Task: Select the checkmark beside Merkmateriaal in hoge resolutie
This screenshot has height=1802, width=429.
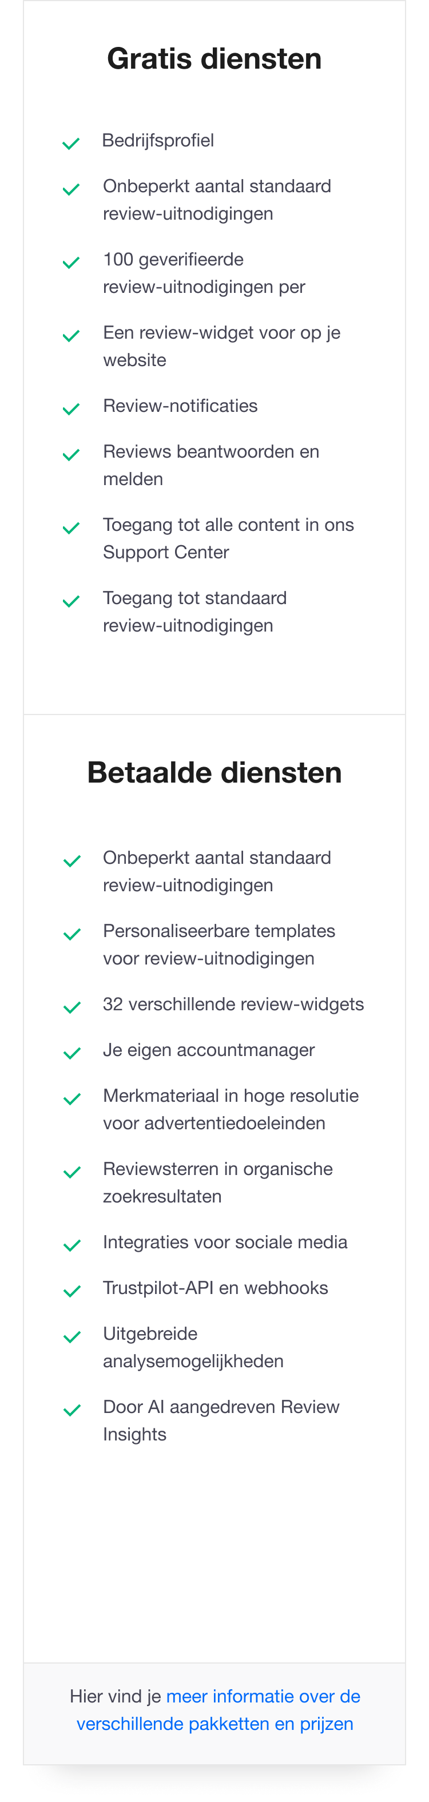Action: coord(71,1098)
